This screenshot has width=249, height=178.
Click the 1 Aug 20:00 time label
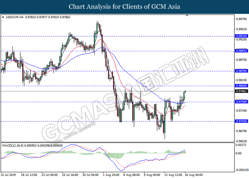(x=111, y=175)
